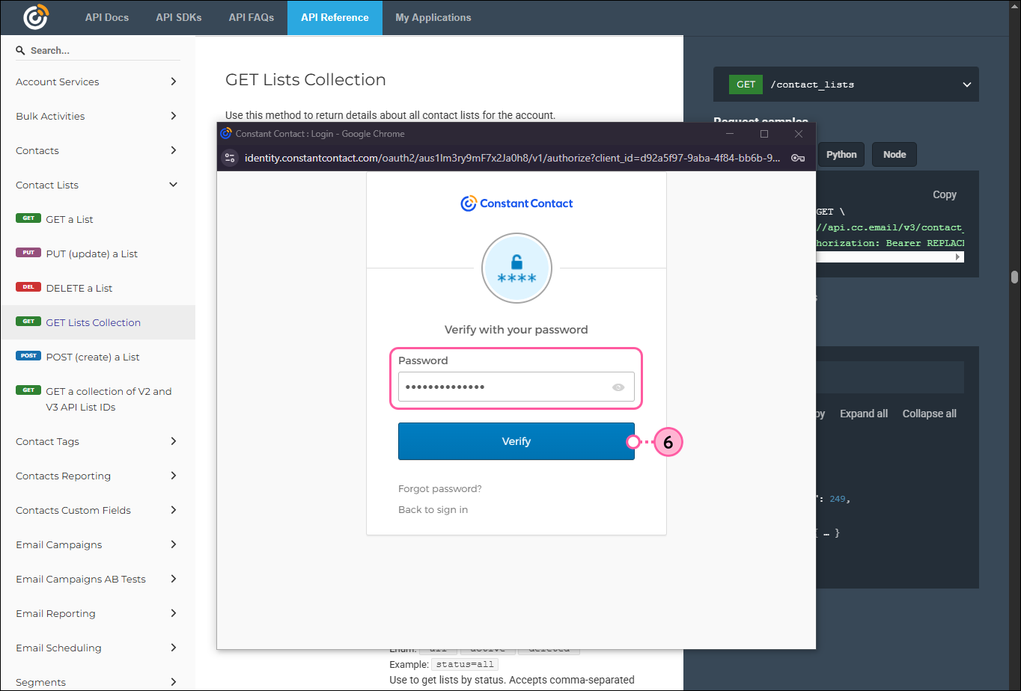Open the GET /contact_lists endpoint dropdown
The image size is (1021, 691).
coord(846,85)
